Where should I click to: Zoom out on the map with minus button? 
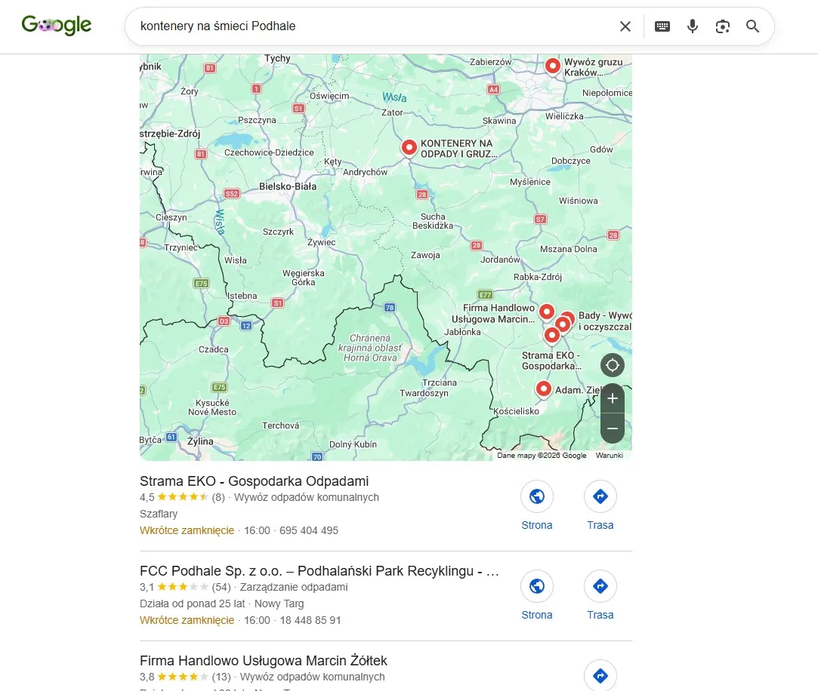[x=613, y=429]
